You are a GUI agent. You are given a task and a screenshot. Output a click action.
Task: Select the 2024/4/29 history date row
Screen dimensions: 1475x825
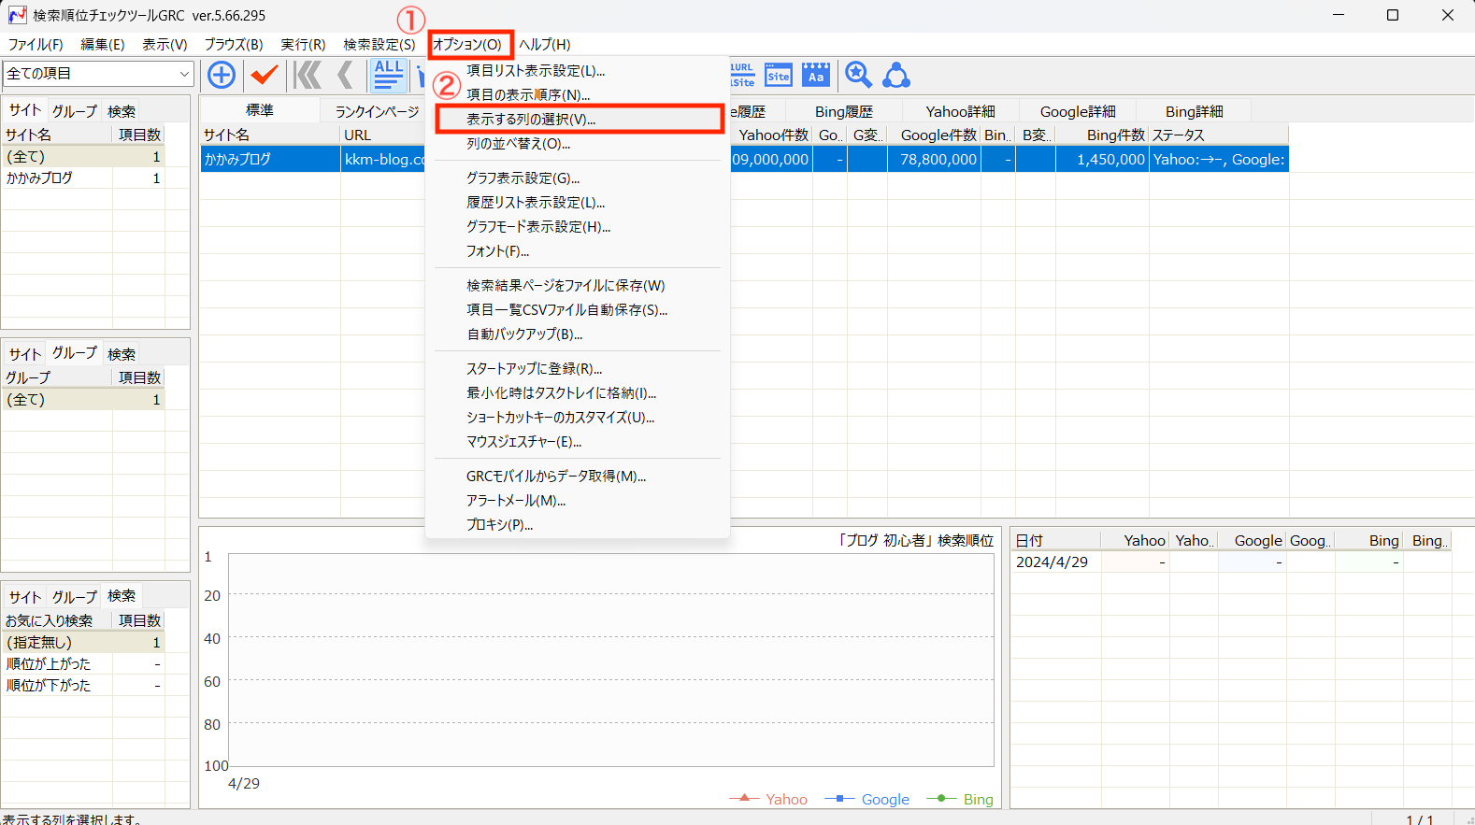tap(1231, 562)
